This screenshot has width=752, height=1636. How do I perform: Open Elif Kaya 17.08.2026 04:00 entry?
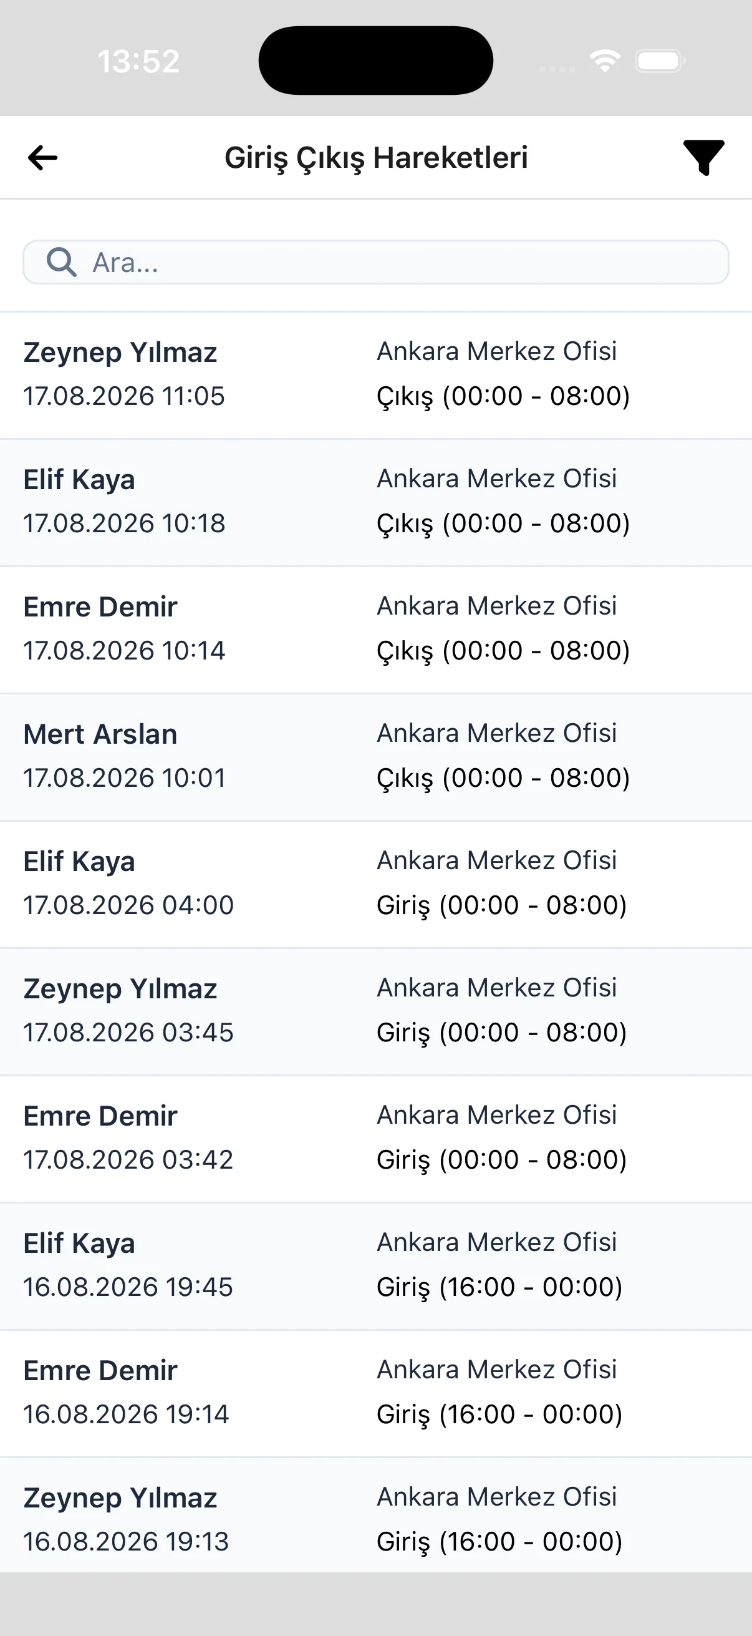[375, 885]
